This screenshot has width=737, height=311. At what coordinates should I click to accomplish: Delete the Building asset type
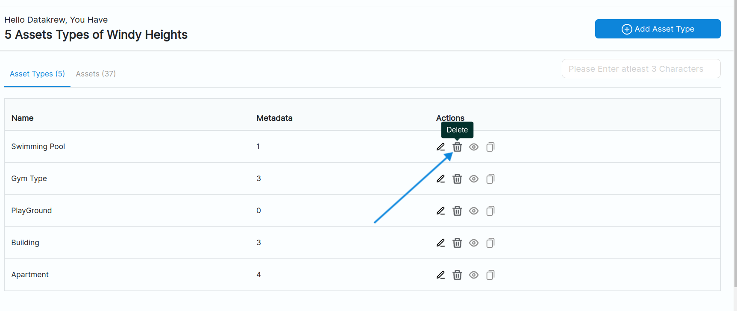pyautogui.click(x=457, y=243)
